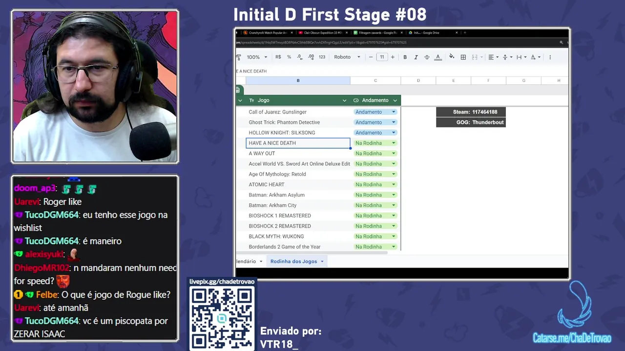The image size is (625, 351).
Task: Click the table icon above the Jogo header
Action: point(238,90)
